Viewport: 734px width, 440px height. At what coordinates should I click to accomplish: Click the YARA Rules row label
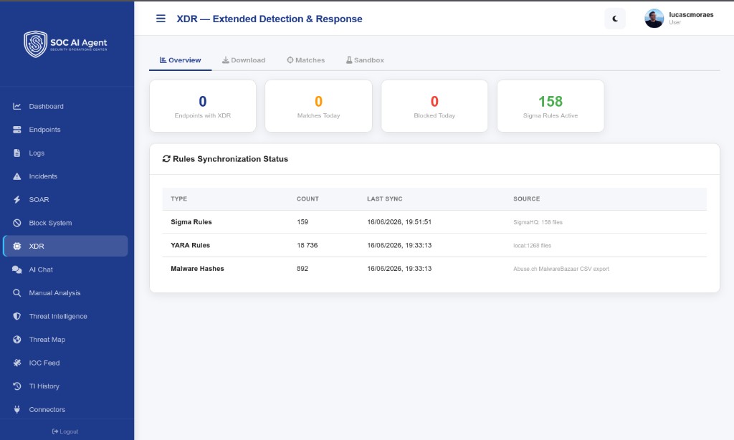[x=190, y=245]
